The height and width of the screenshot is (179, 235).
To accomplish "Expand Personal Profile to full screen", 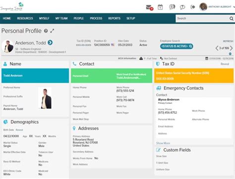I will point(52,31).
